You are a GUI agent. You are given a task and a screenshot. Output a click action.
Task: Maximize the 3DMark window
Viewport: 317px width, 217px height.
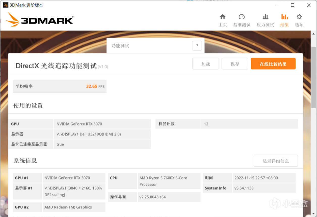[293, 5]
